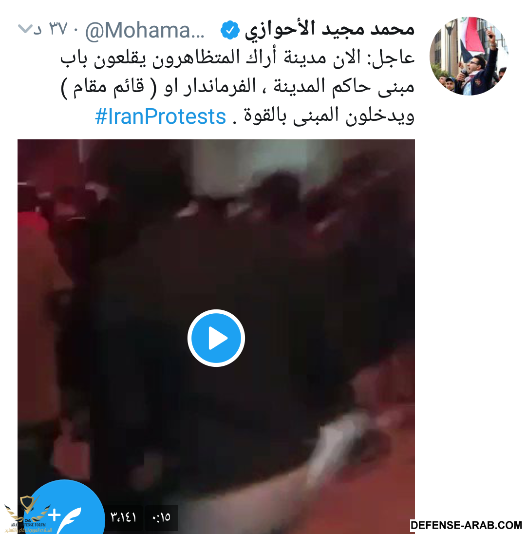Click the DEFENSE-ARAB.COM watermark text
The image size is (526, 534).
tap(467, 525)
